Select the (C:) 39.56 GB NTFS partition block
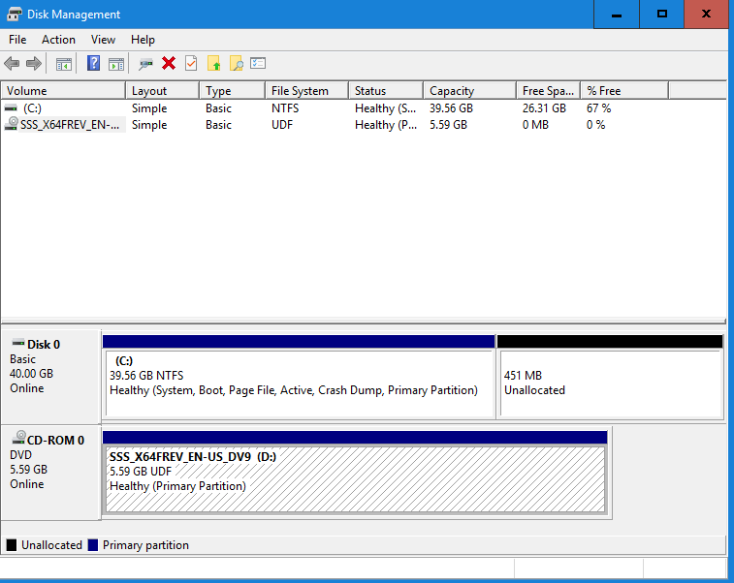The width and height of the screenshot is (734, 583). (299, 377)
